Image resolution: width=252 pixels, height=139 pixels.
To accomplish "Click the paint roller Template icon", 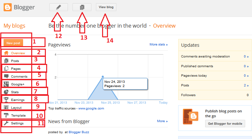I will click(x=6, y=115).
